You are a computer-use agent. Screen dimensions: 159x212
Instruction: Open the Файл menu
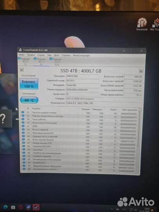coord(22,55)
